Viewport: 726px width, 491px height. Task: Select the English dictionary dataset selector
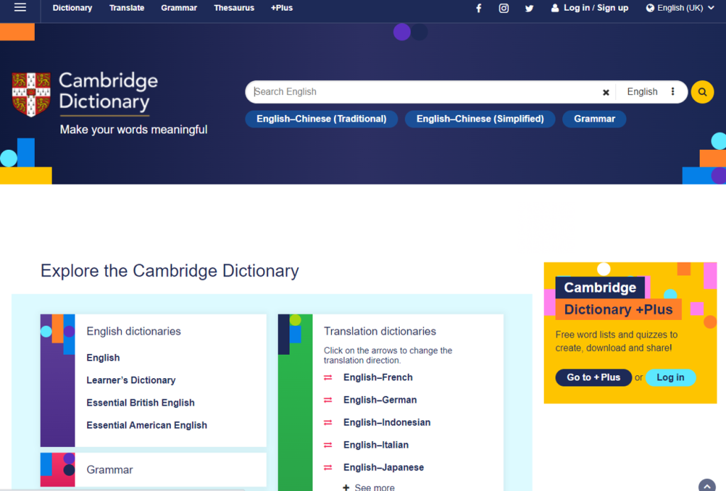[642, 92]
